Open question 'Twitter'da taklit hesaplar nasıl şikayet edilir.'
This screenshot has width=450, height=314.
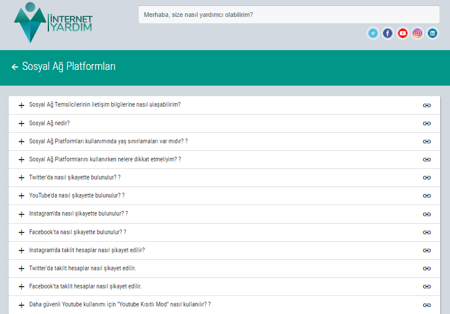click(x=82, y=269)
